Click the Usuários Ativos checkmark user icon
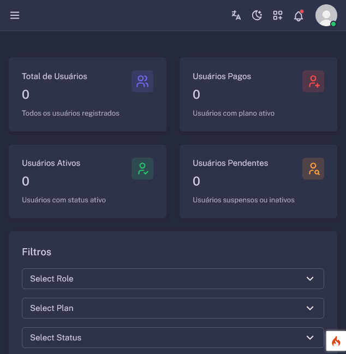 click(142, 169)
